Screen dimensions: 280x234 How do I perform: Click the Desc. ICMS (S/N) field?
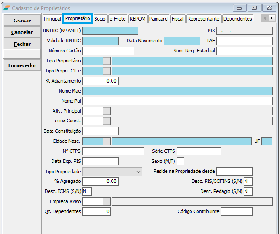87,191
